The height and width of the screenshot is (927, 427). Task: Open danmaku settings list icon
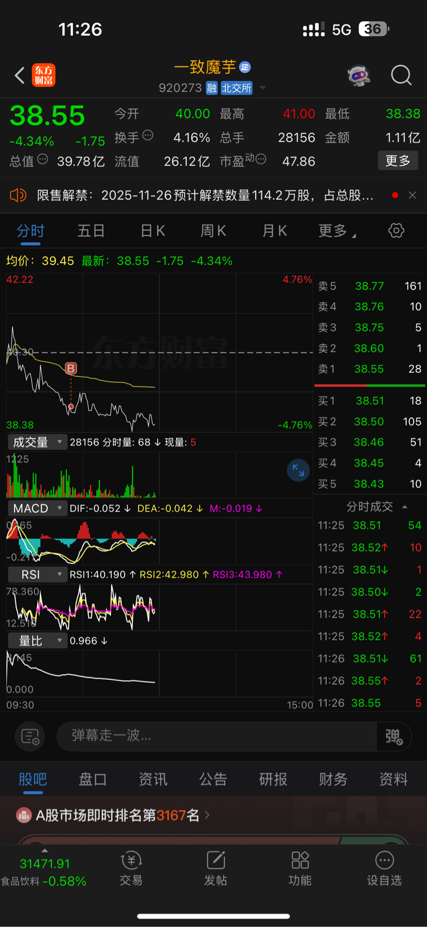[x=29, y=736]
